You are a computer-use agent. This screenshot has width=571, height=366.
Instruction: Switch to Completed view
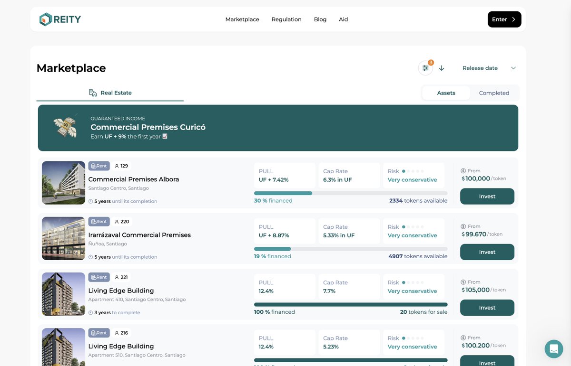click(x=494, y=93)
